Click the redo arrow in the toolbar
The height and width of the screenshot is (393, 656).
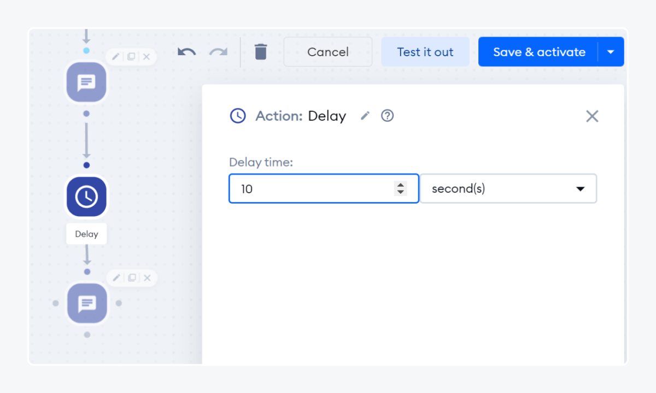coord(219,51)
